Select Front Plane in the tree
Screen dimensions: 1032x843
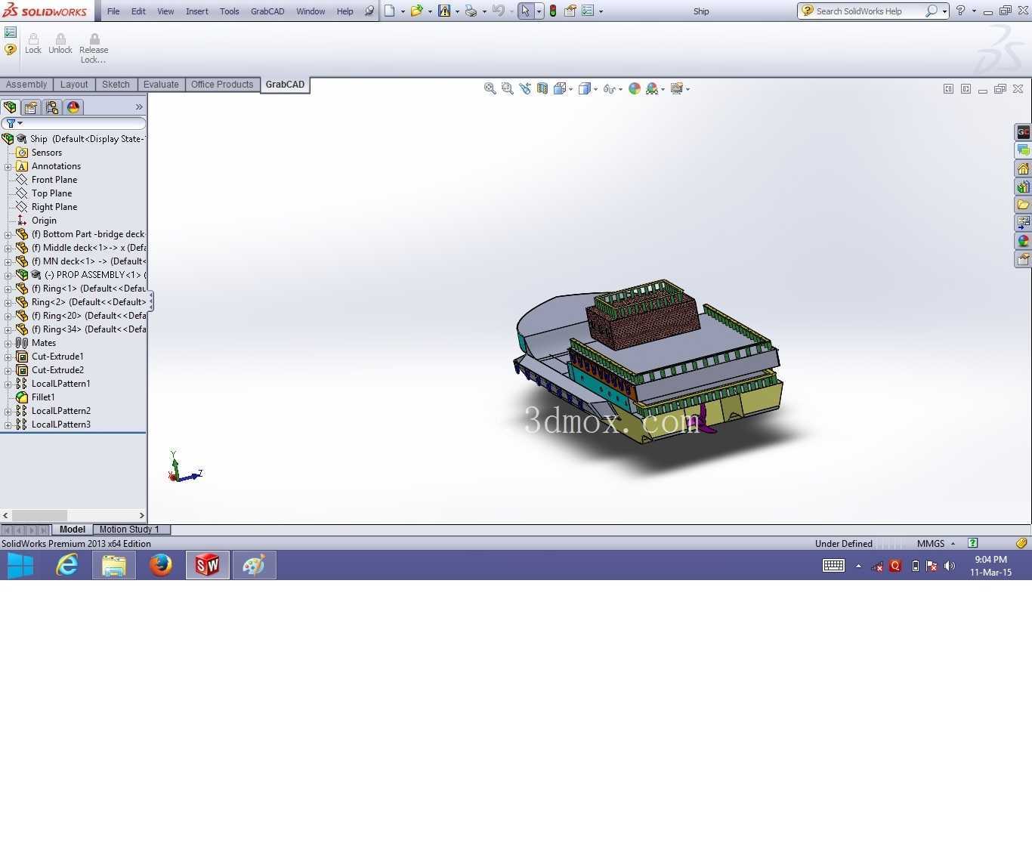click(x=54, y=180)
